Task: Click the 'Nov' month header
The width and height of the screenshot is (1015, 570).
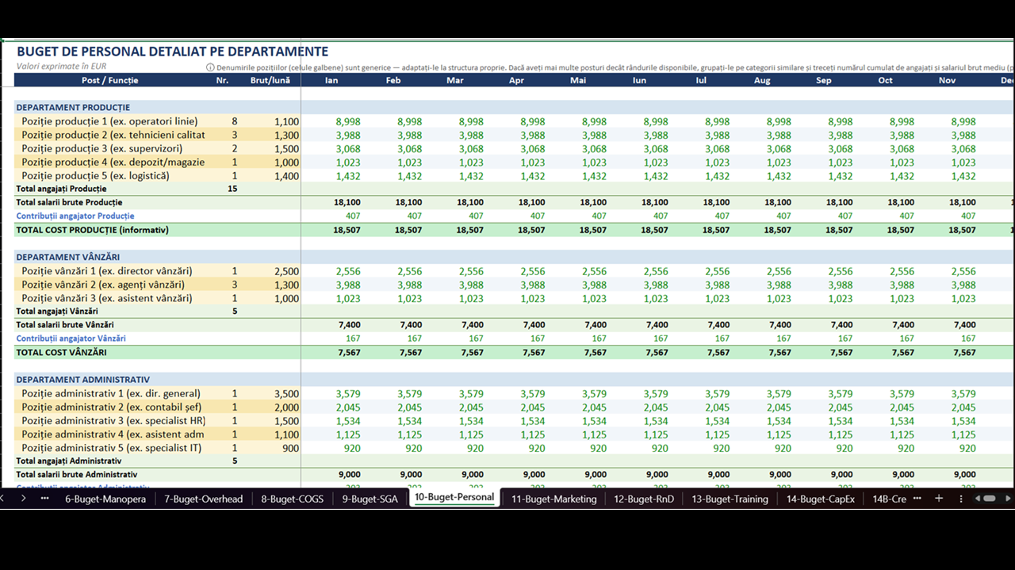Action: pos(947,80)
